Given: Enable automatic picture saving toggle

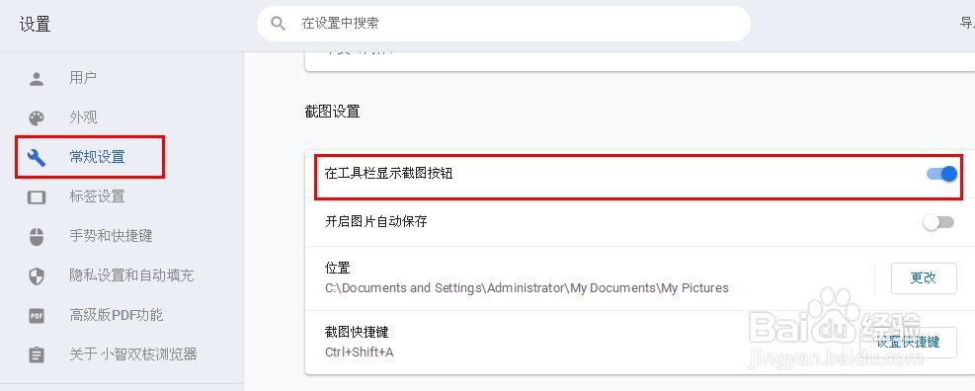Looking at the screenshot, I should 938,222.
